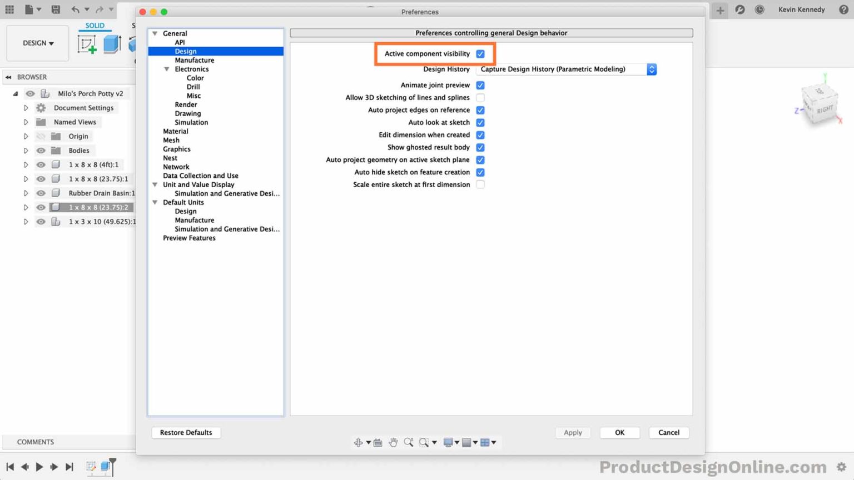Open the Display Settings icon
854x480 pixels.
coord(449,442)
